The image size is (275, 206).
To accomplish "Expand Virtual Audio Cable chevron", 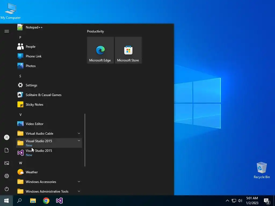I will 79,133.
